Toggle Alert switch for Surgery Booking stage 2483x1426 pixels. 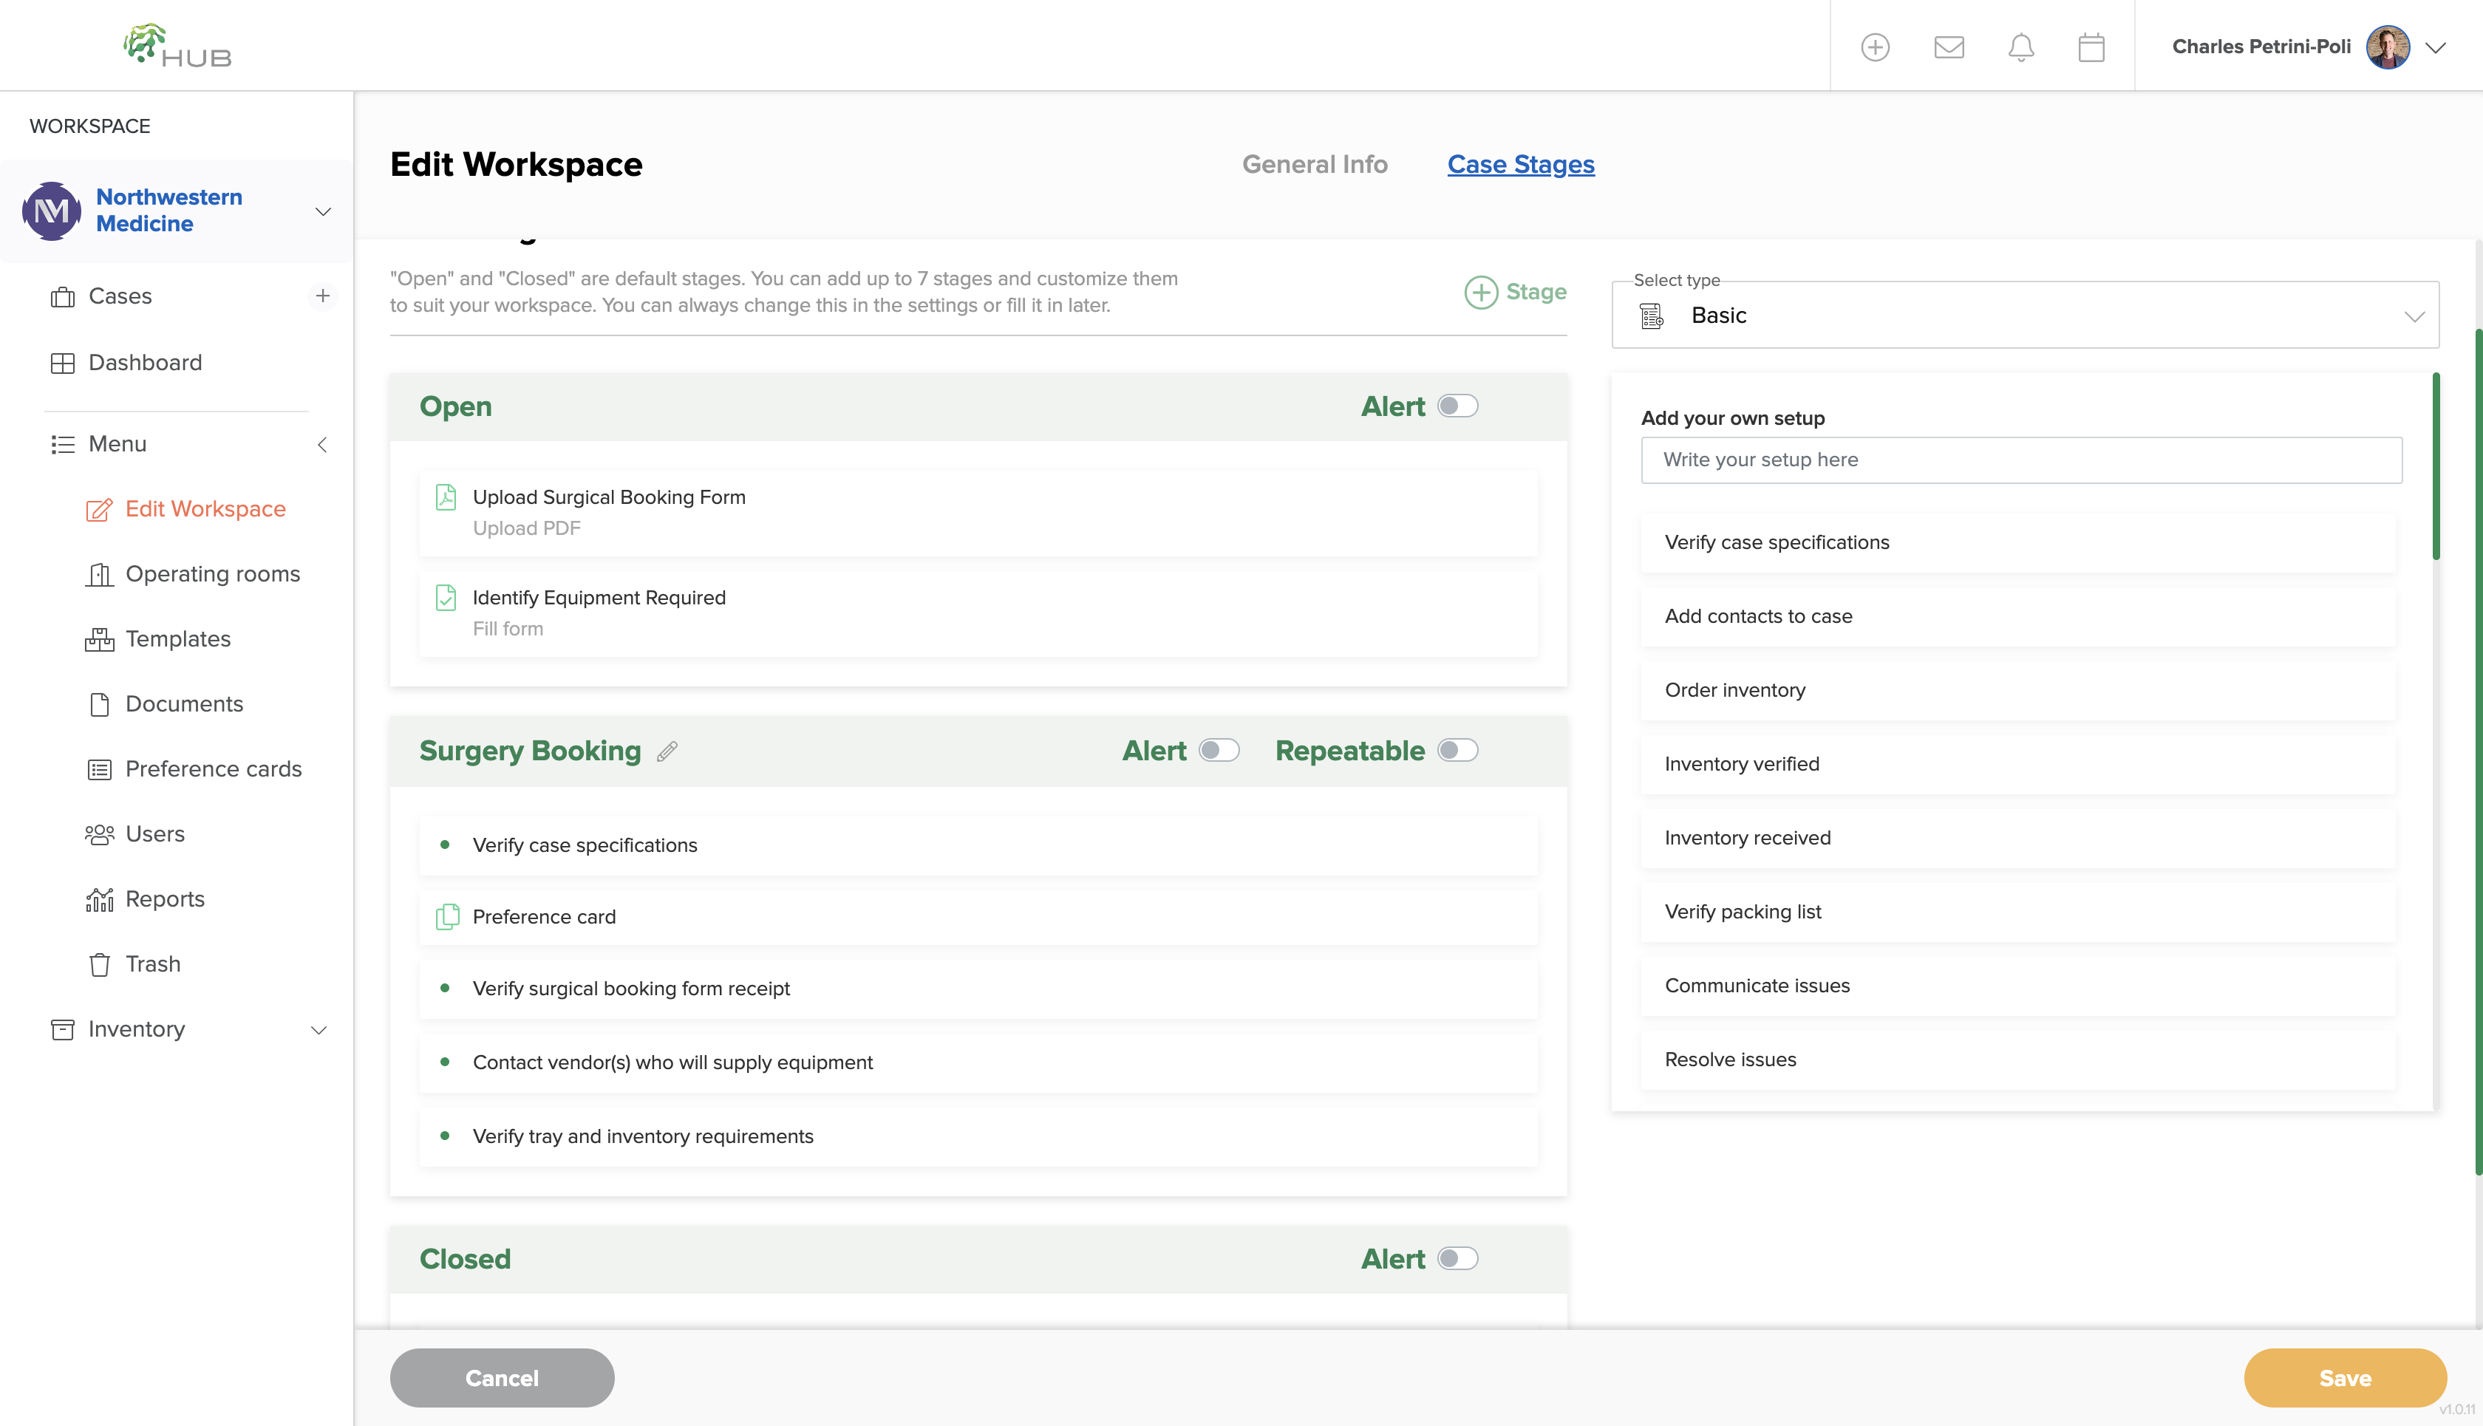tap(1219, 750)
